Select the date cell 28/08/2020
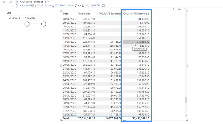The height and width of the screenshot is (124, 223). (69, 95)
